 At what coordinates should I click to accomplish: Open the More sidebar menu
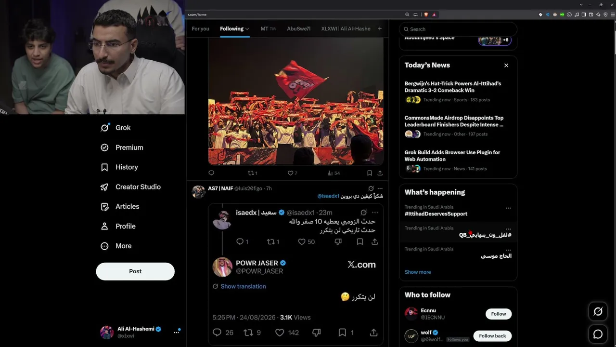click(x=116, y=246)
